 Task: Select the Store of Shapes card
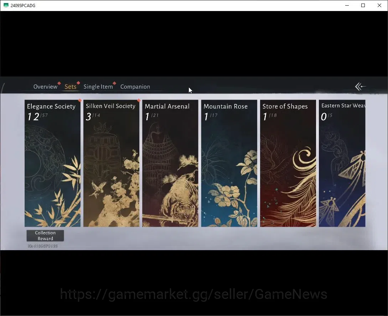(x=288, y=163)
